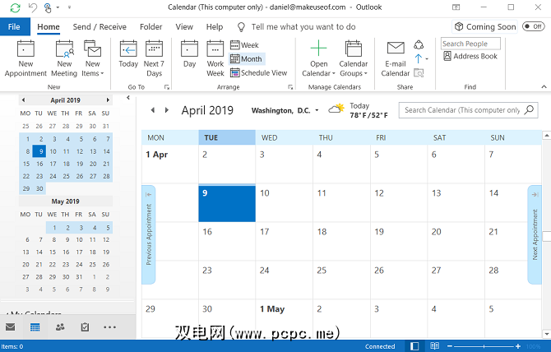Open the New Items menu
The width and height of the screenshot is (551, 352).
pyautogui.click(x=92, y=58)
